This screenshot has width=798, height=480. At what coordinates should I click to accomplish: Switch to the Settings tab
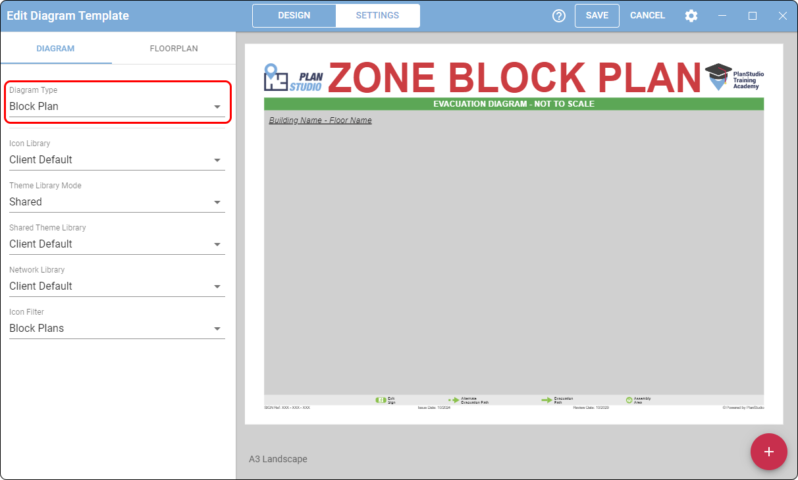(377, 16)
